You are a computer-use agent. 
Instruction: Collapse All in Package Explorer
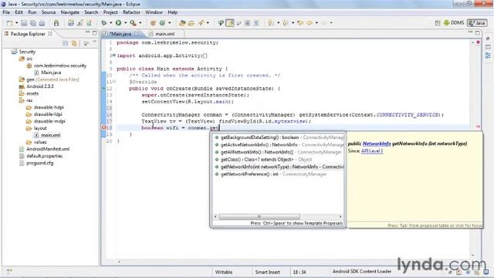(x=66, y=43)
